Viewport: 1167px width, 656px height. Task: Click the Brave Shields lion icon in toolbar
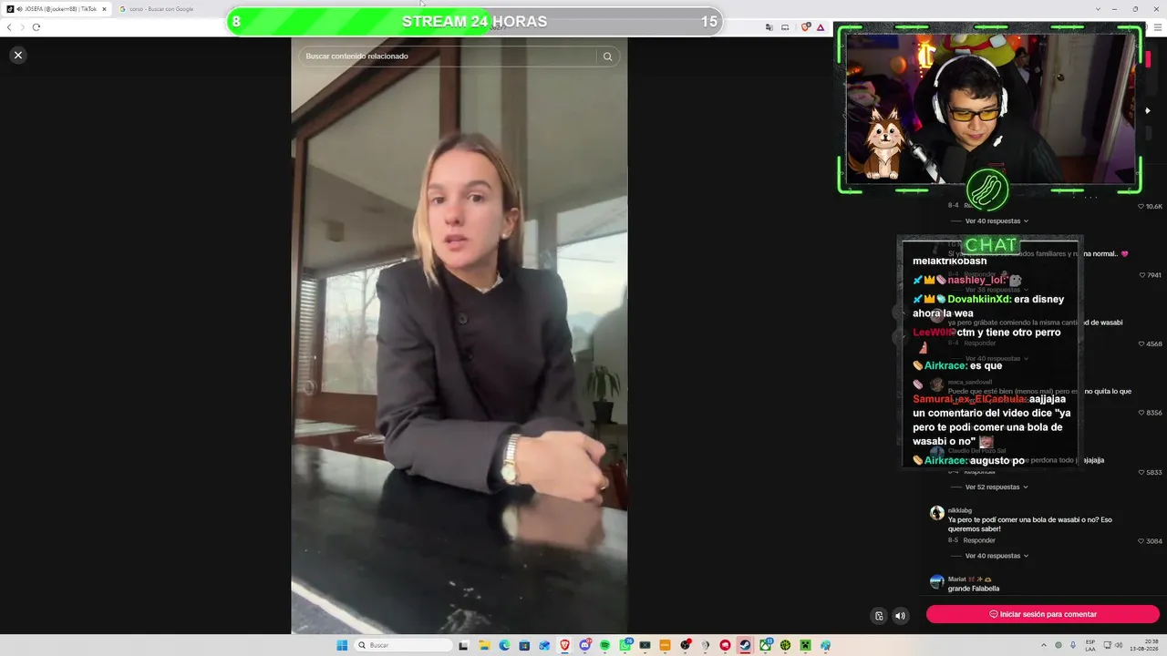coord(805,27)
